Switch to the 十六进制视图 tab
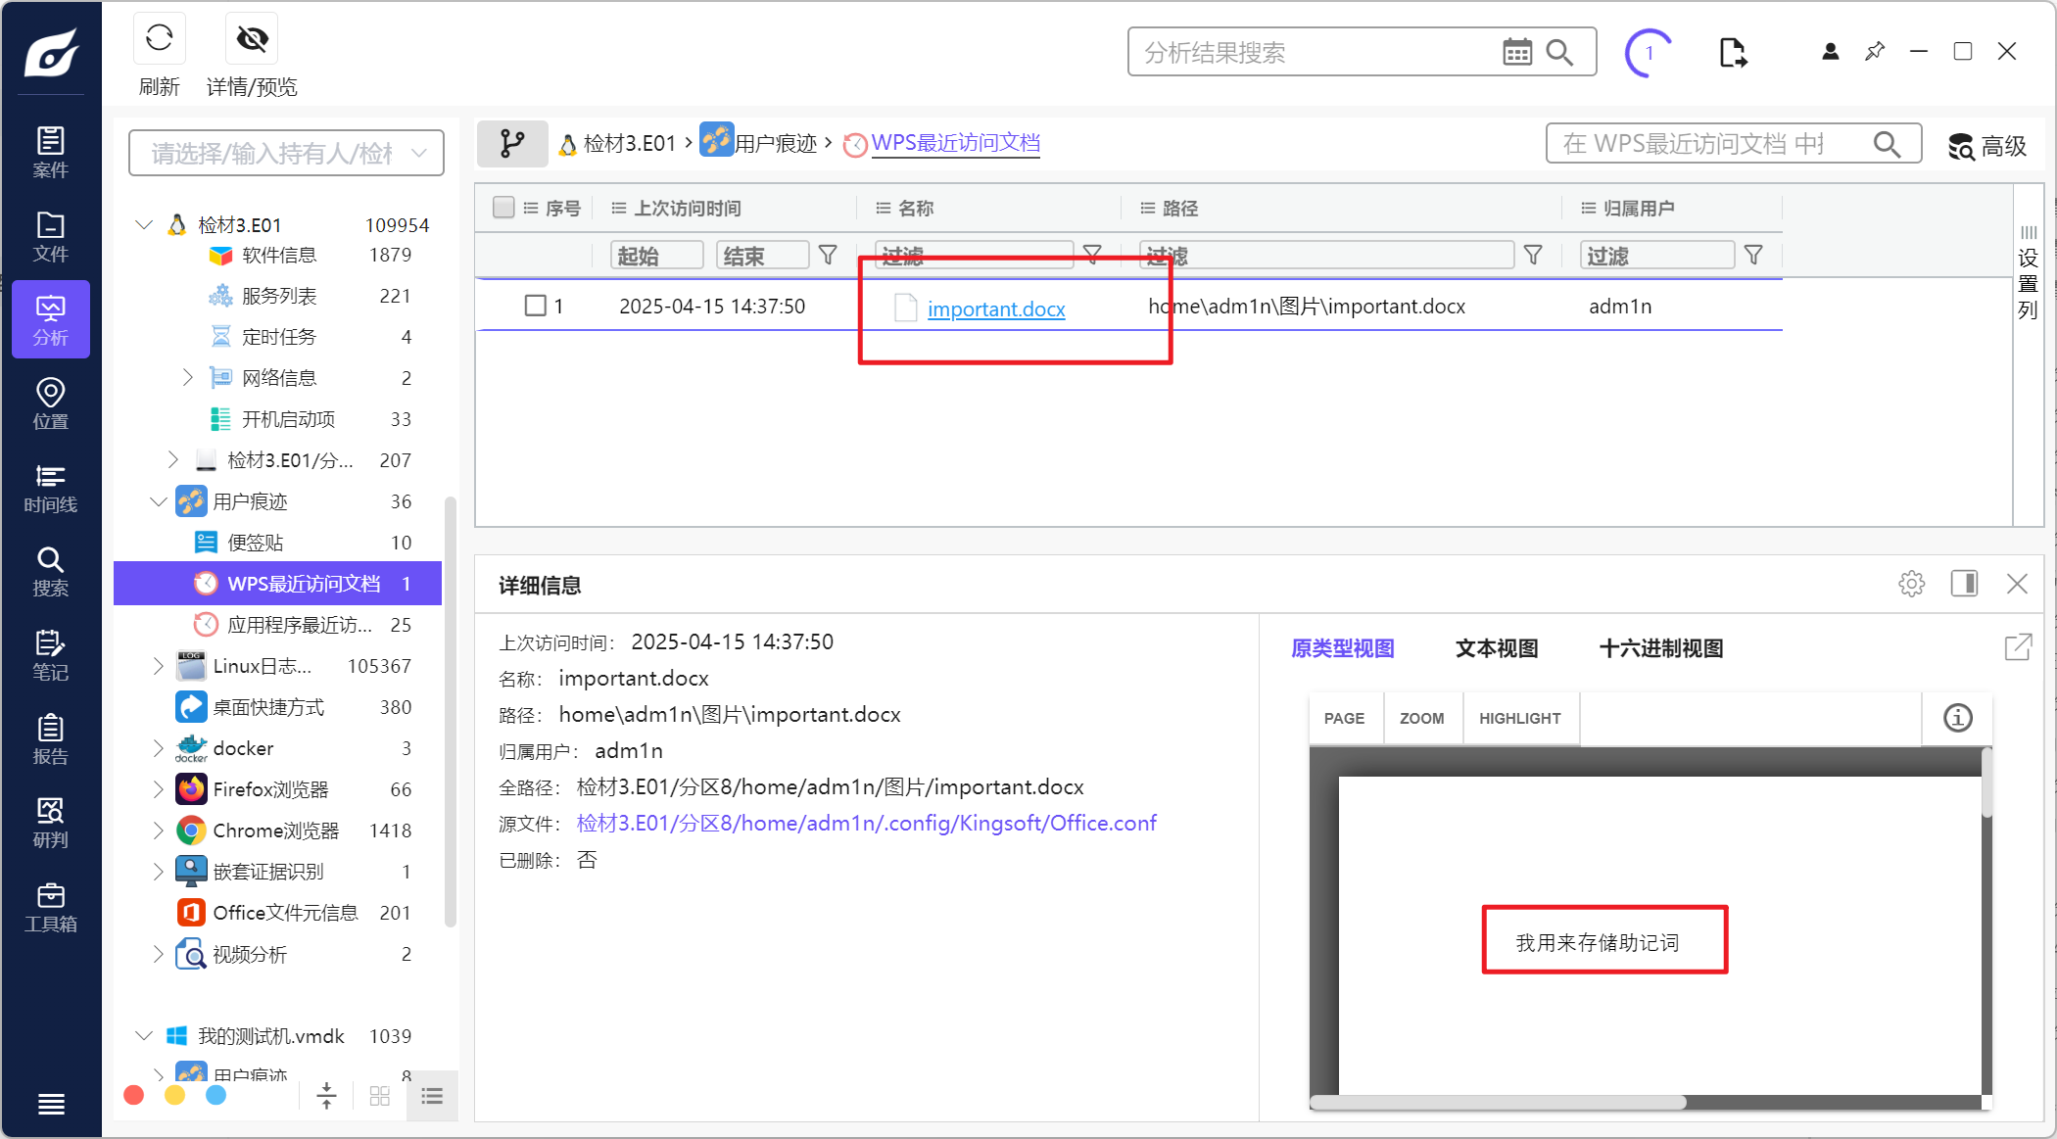This screenshot has width=2057, height=1139. pyautogui.click(x=1660, y=648)
